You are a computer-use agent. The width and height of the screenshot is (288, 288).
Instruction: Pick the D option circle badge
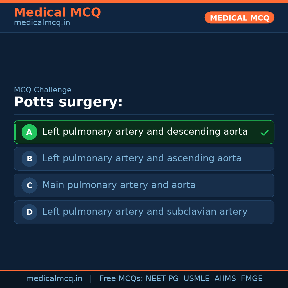[29, 212]
